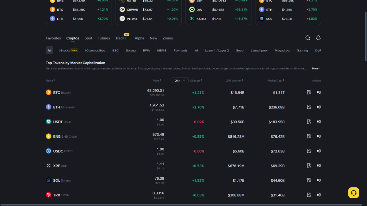This screenshot has width=367, height=206.
Task: Click the trade candlestick icon in the TRON row
Action: (x=319, y=195)
